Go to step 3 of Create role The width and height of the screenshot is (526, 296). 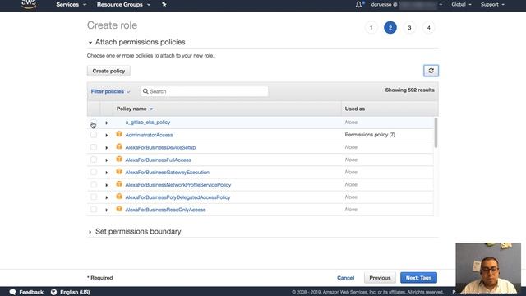(x=409, y=28)
